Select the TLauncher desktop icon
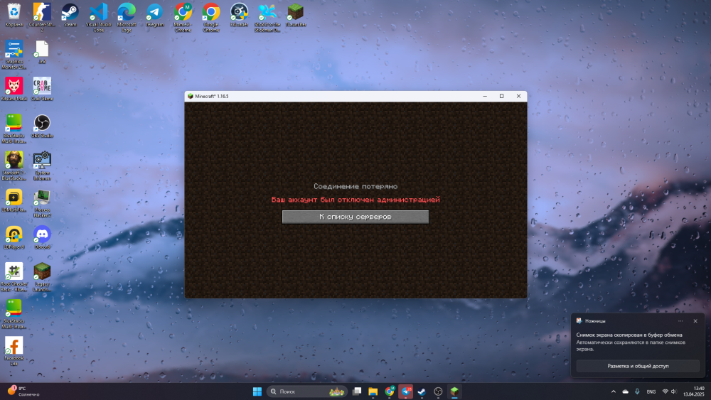711x400 pixels. (x=296, y=15)
